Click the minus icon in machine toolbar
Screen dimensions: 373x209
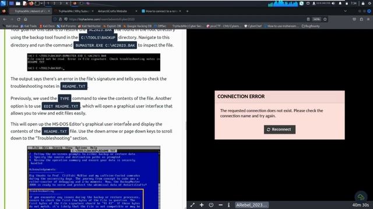[220, 205]
